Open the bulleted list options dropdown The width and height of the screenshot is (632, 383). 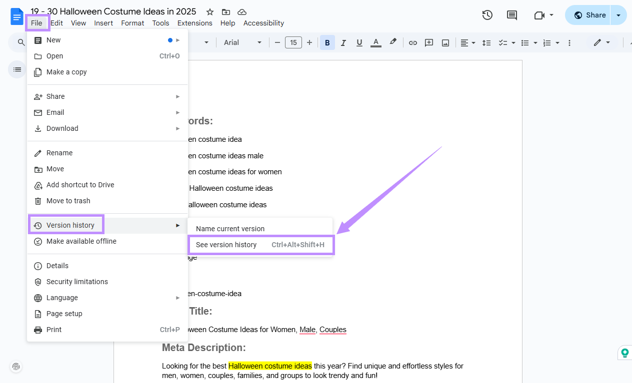click(x=533, y=42)
